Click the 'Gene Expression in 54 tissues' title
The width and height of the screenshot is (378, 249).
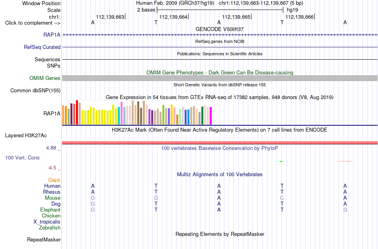tap(220, 97)
